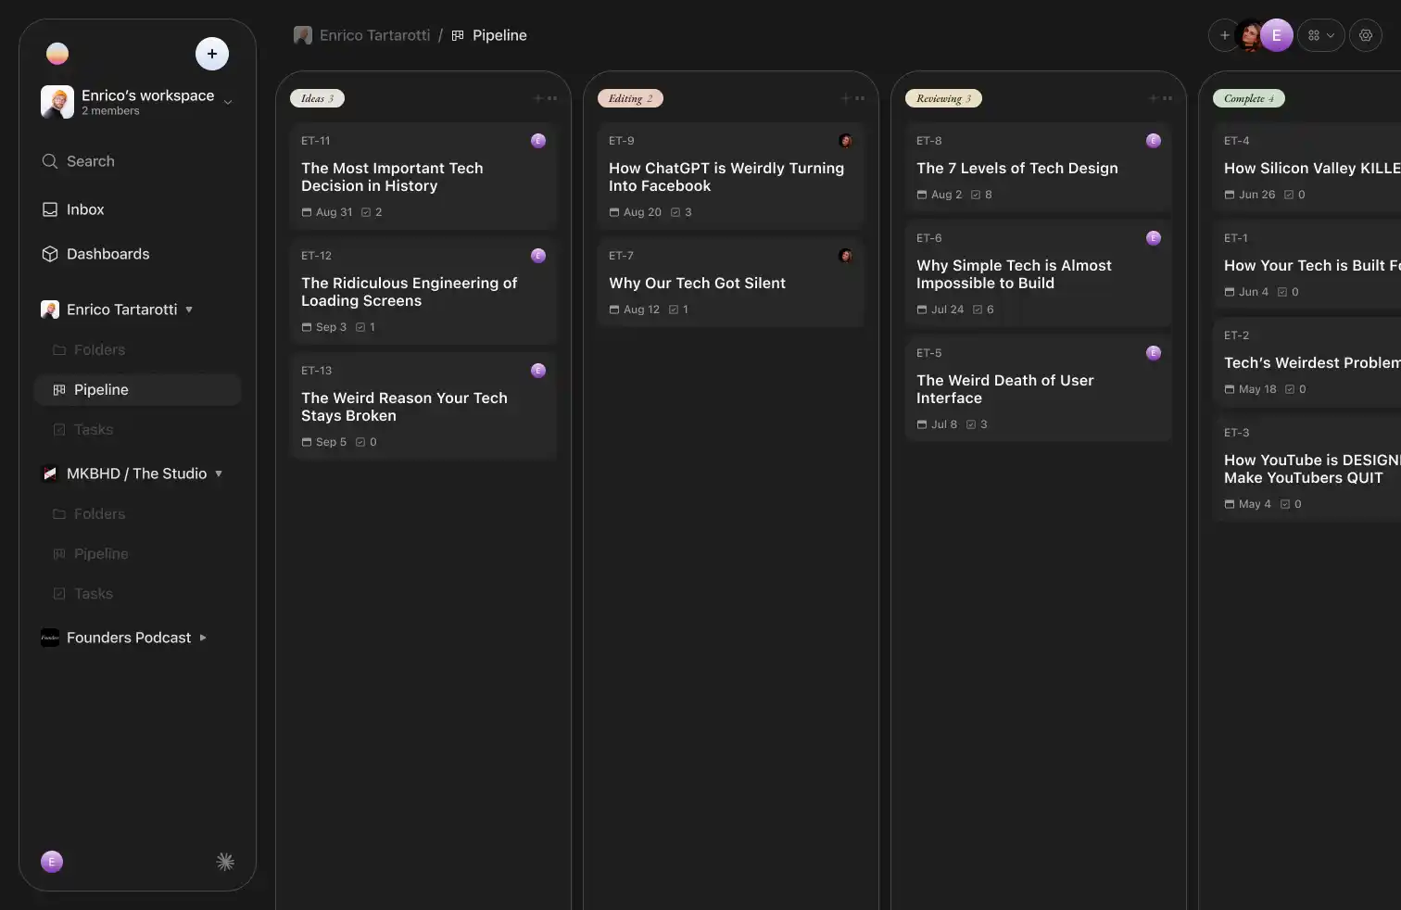
Task: Open Dashboards in the sidebar
Action: tap(107, 254)
